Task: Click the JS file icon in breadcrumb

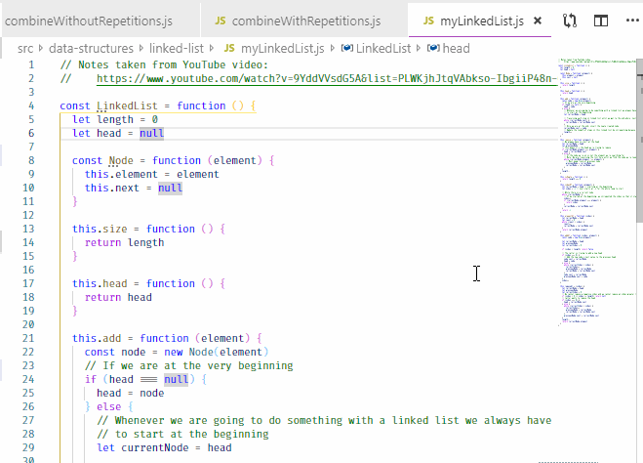Action: tap(229, 49)
